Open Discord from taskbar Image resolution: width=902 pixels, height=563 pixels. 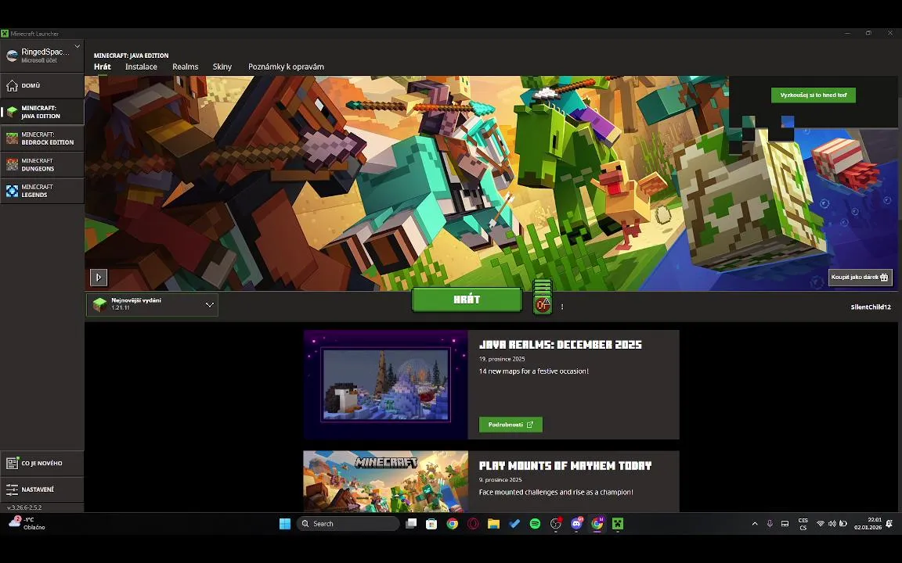point(576,524)
